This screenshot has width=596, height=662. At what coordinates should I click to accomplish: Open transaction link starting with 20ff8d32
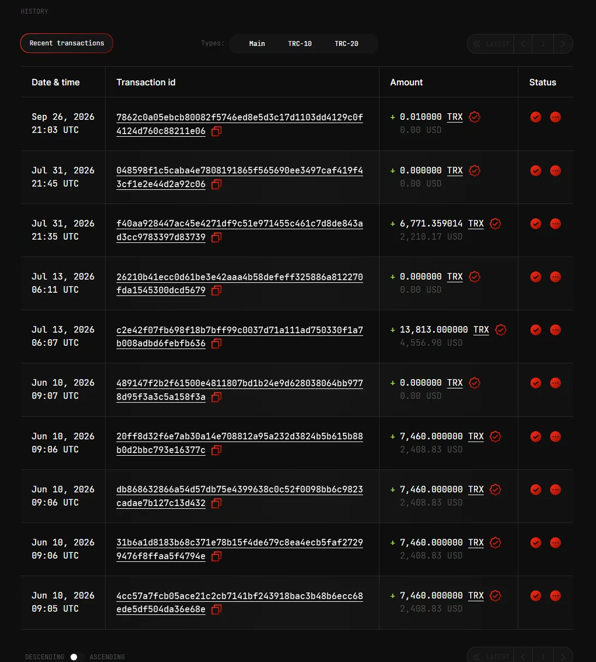pyautogui.click(x=239, y=443)
